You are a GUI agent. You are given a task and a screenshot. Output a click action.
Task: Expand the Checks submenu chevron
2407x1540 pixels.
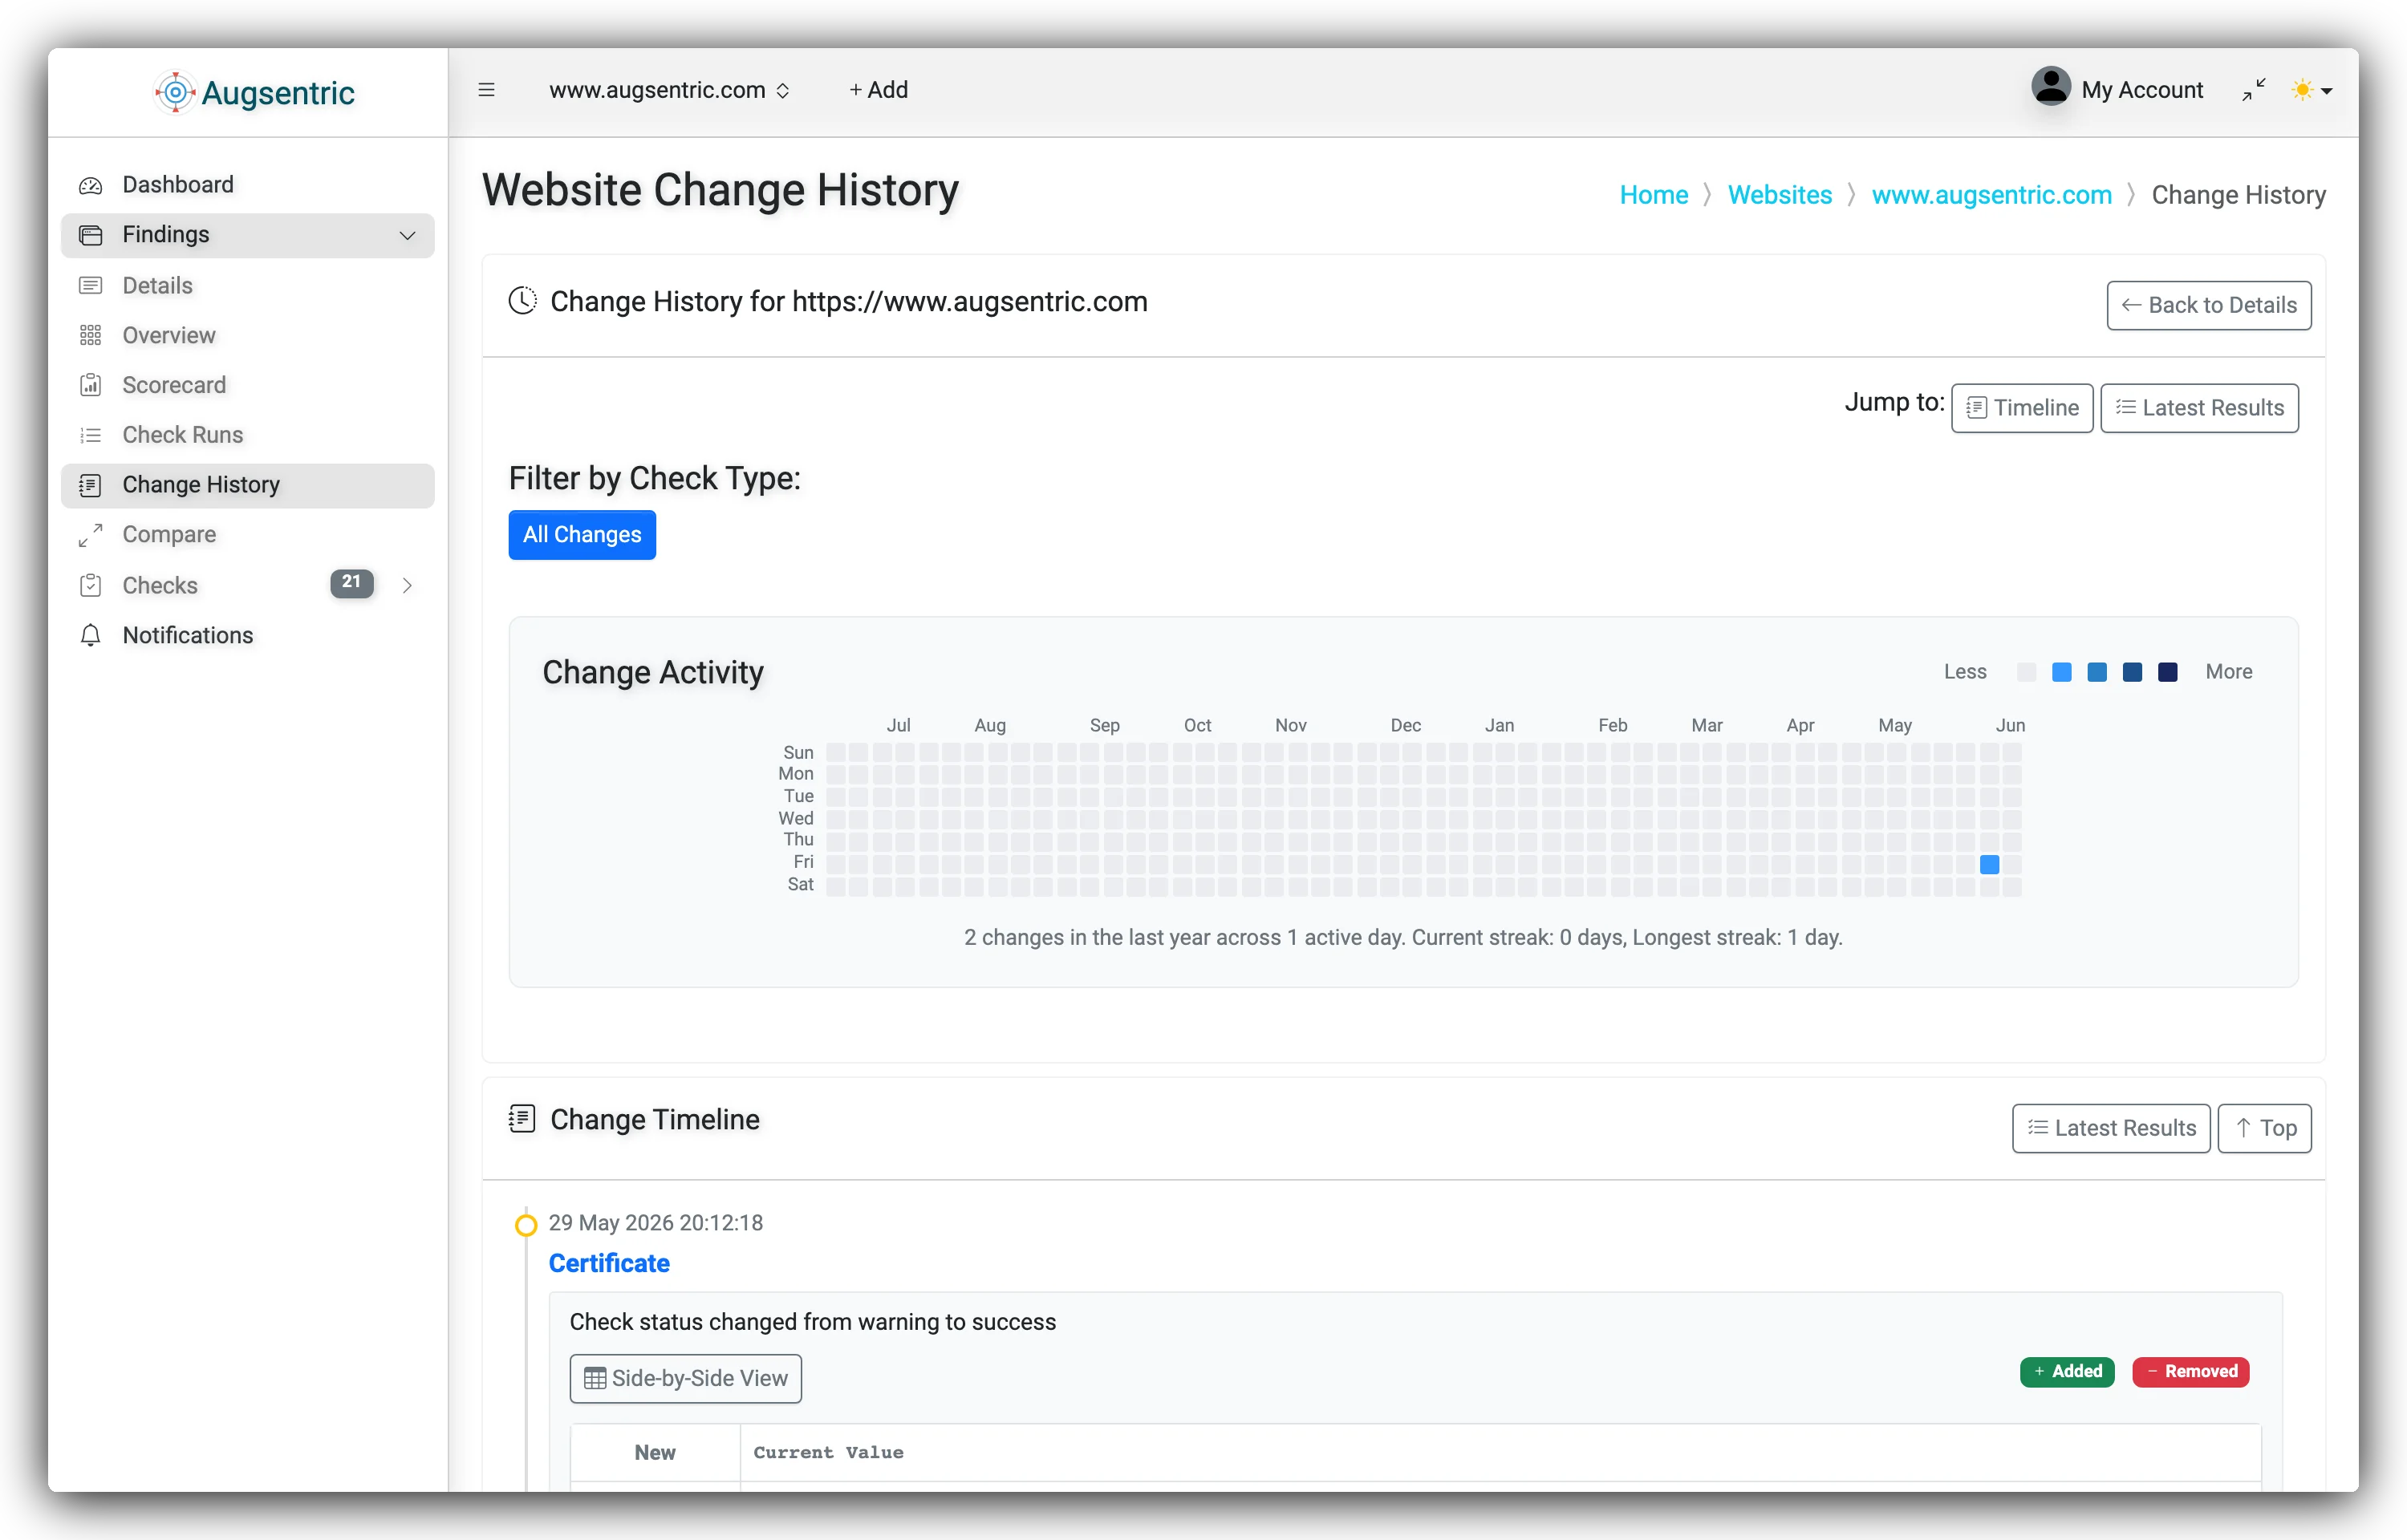(407, 586)
